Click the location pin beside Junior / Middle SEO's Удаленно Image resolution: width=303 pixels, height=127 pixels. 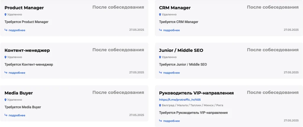160,57
